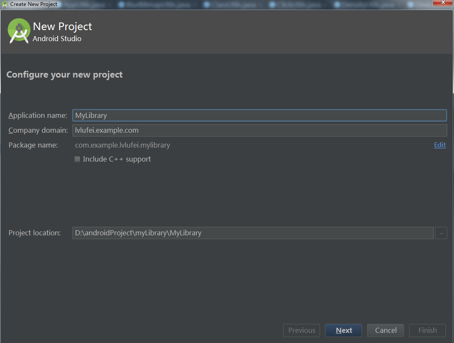Viewport: 454px width, 343px height.
Task: Click the Project location label
Action: click(x=35, y=233)
